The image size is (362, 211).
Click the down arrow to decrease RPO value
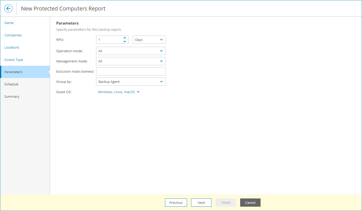point(125,41)
